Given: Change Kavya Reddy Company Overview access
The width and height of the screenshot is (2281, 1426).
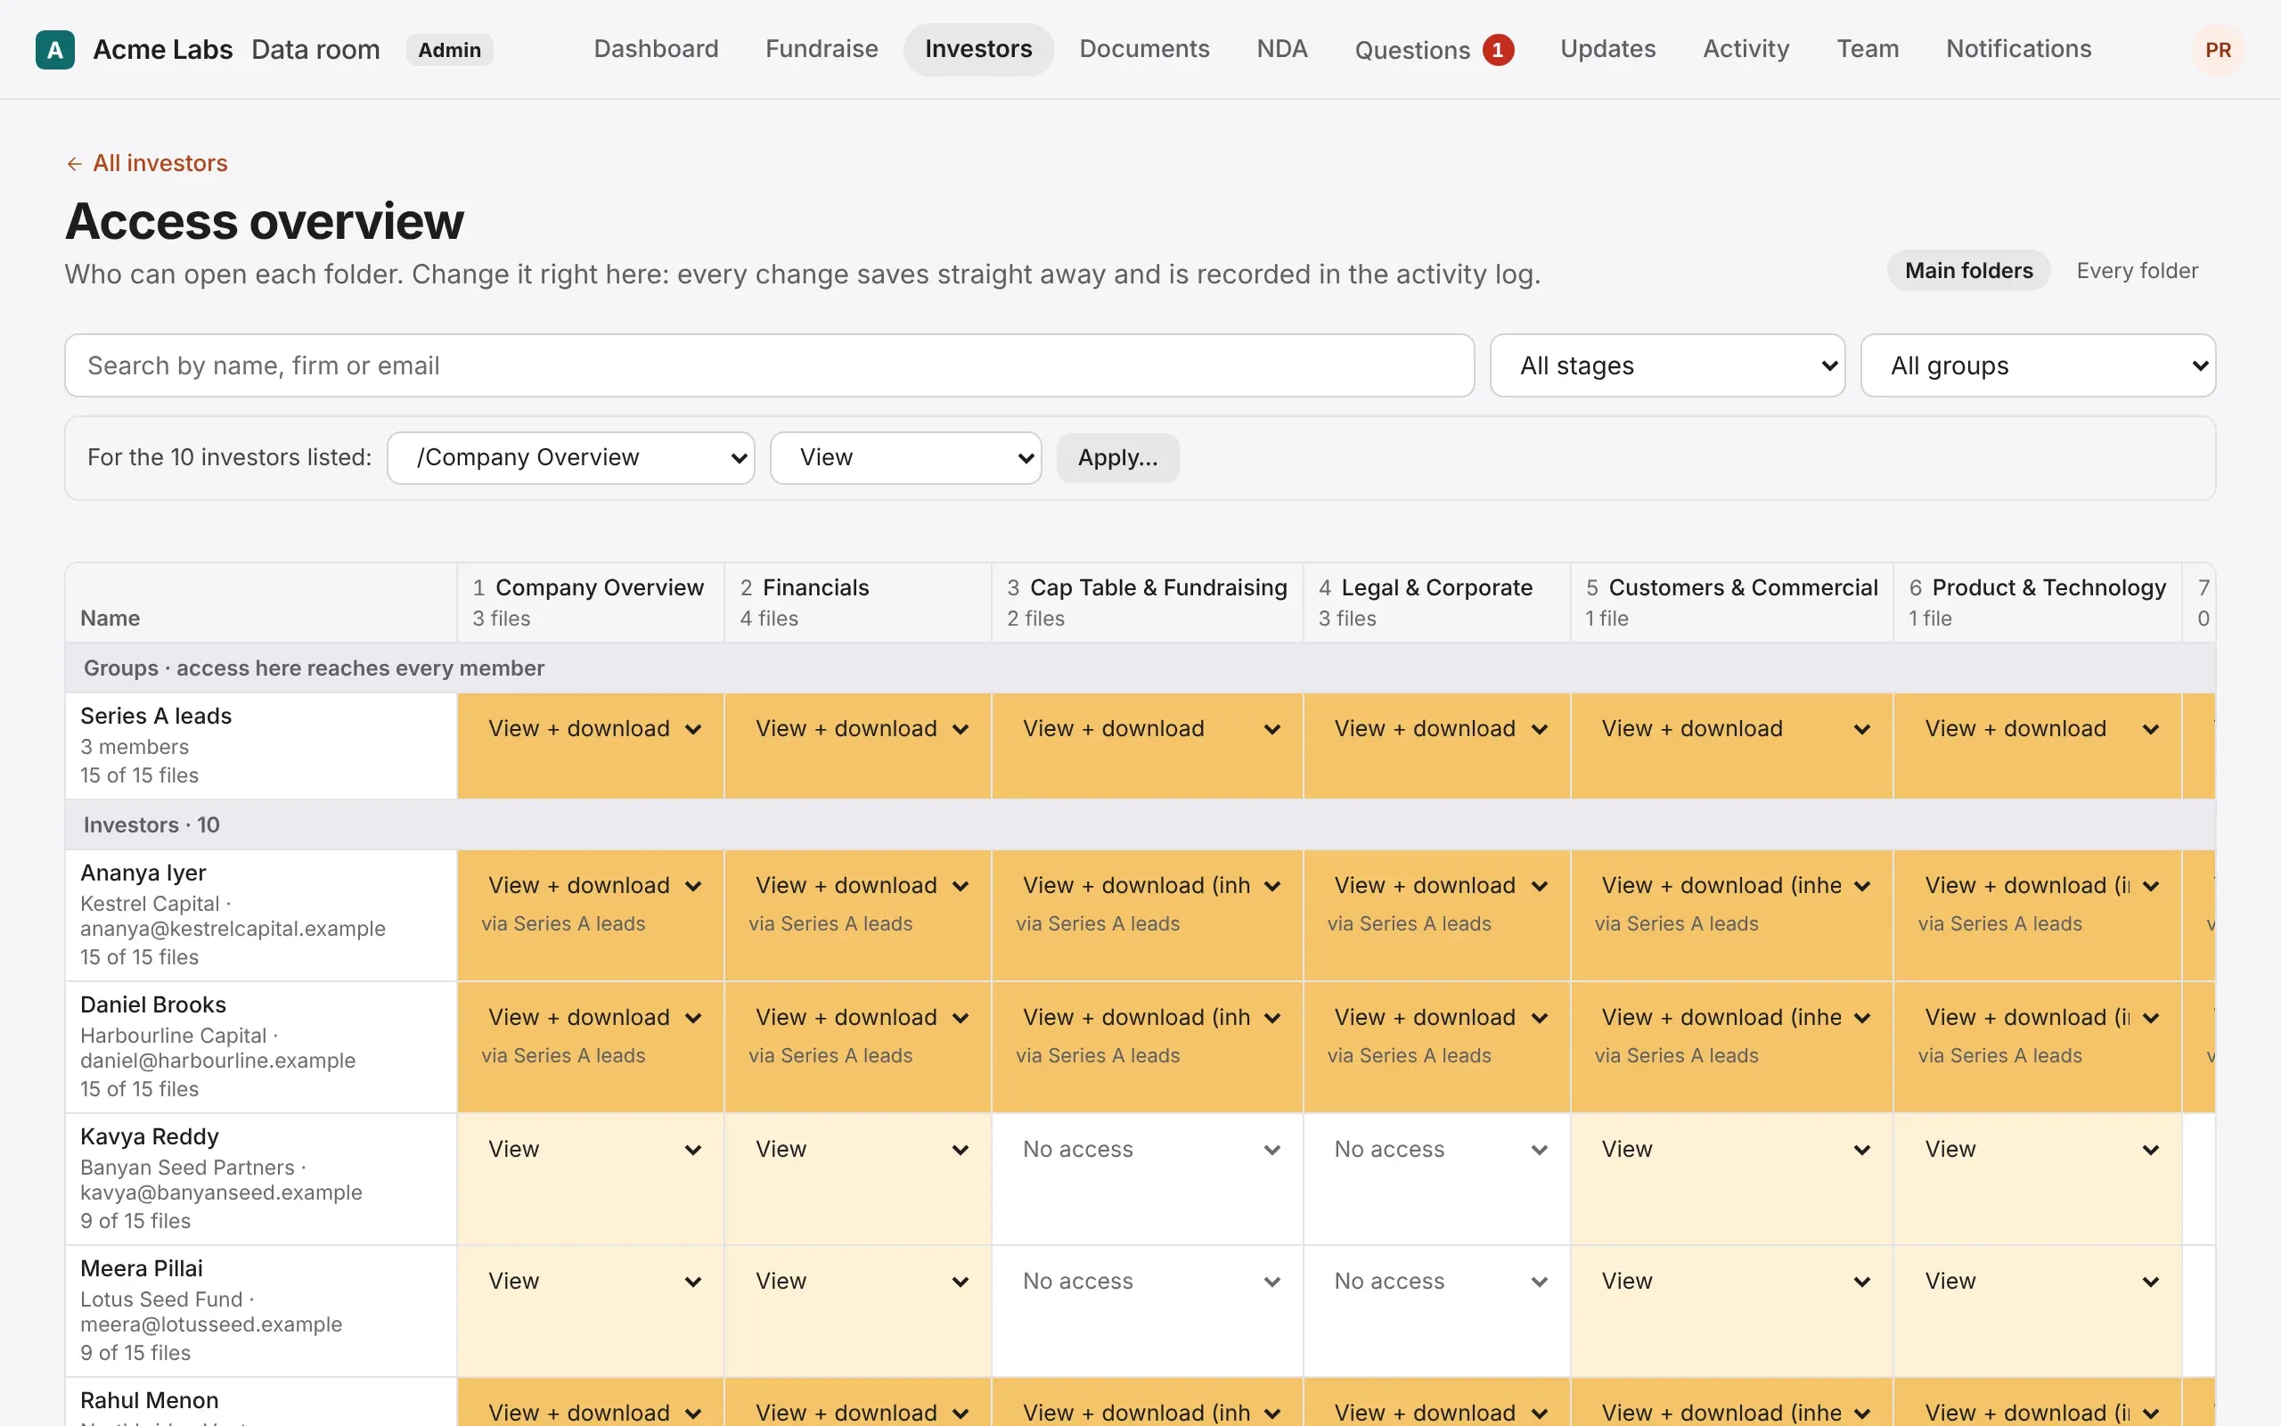Looking at the screenshot, I should tap(593, 1150).
